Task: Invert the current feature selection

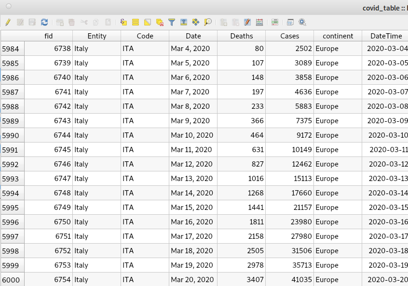Action: pos(148,22)
